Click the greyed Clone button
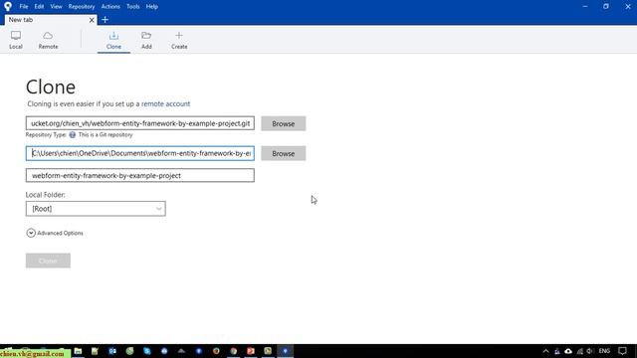 (x=48, y=261)
